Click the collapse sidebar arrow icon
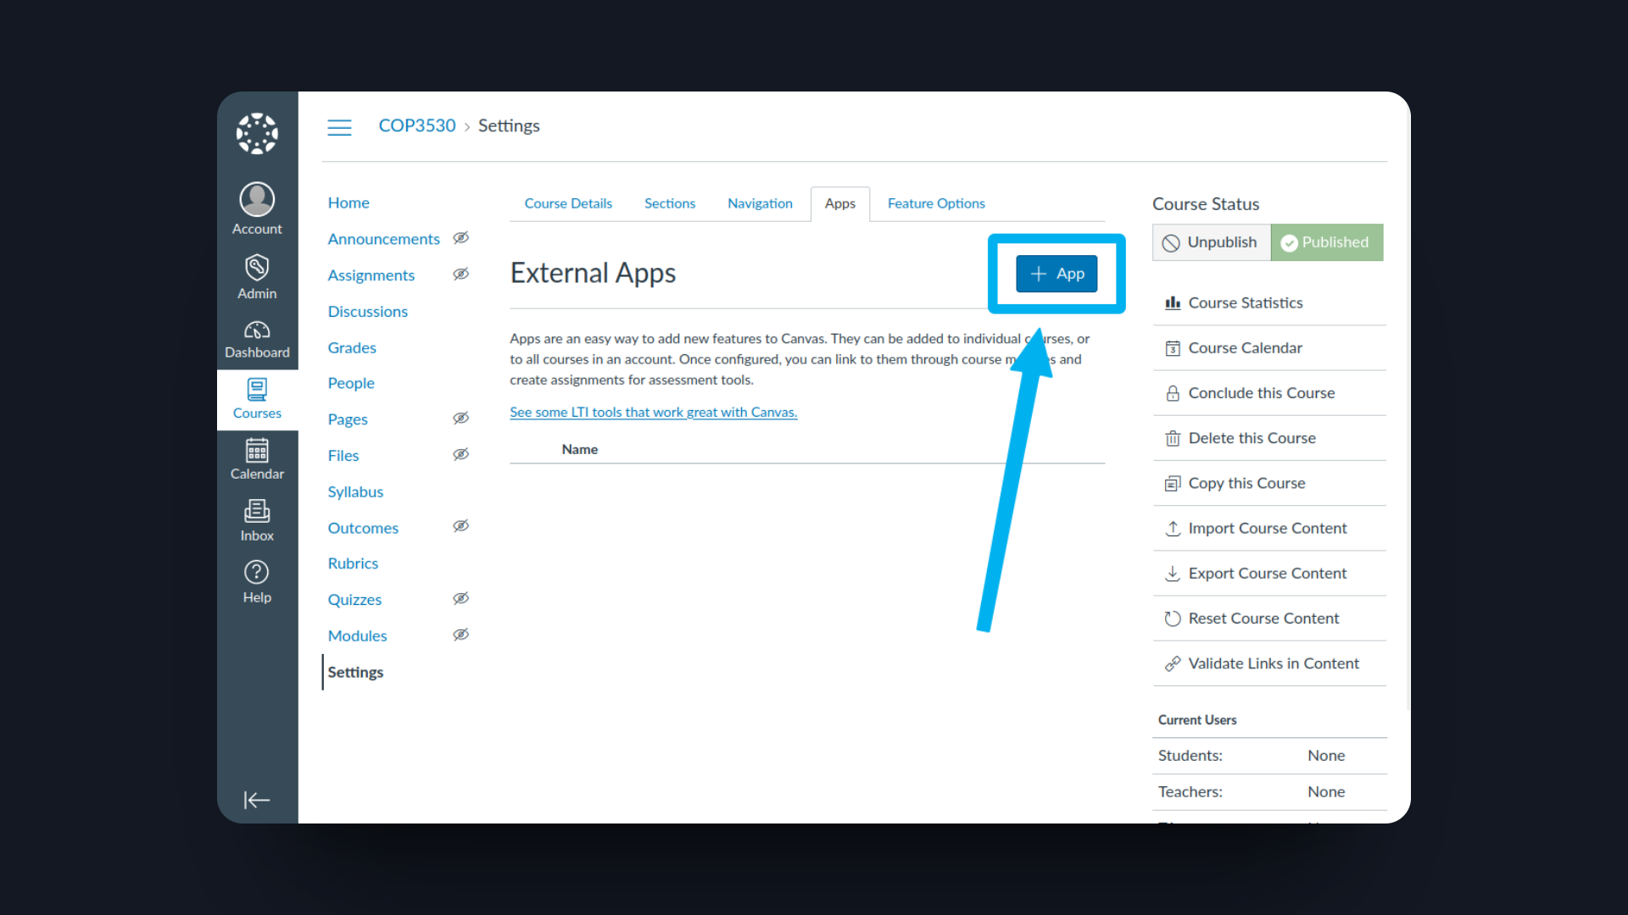 [x=256, y=800]
